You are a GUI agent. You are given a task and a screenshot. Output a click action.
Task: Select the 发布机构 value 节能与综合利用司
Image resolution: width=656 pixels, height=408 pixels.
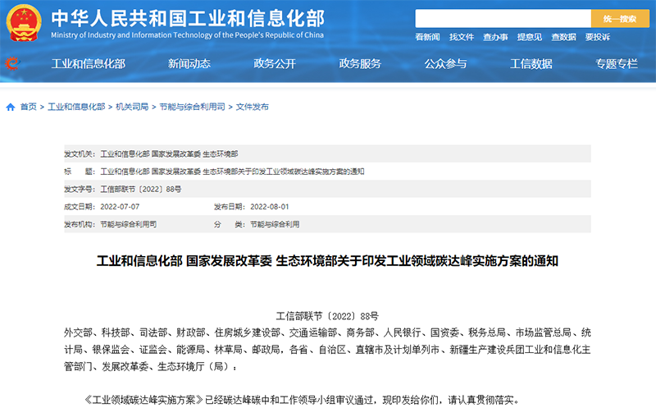pyautogui.click(x=129, y=225)
